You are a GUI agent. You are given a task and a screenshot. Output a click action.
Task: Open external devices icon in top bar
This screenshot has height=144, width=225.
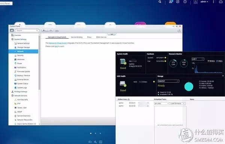pyautogui.click(x=178, y=2)
